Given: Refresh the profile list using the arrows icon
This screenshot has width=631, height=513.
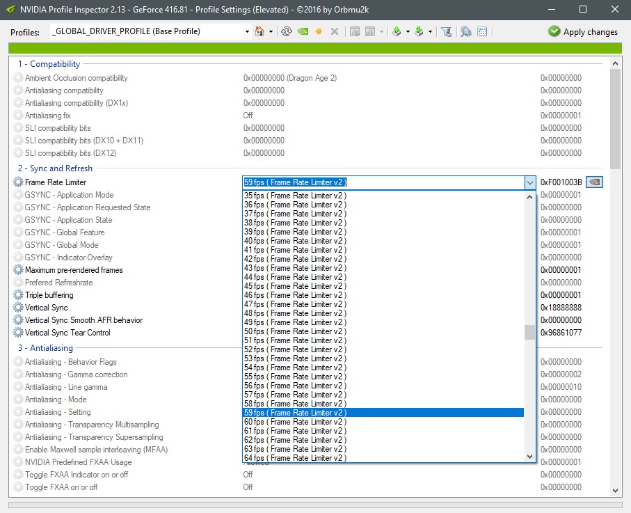Looking at the screenshot, I should coord(287,31).
